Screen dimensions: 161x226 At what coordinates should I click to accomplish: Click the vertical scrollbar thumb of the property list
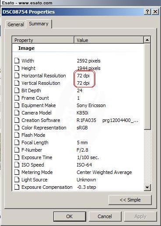pos(147,86)
